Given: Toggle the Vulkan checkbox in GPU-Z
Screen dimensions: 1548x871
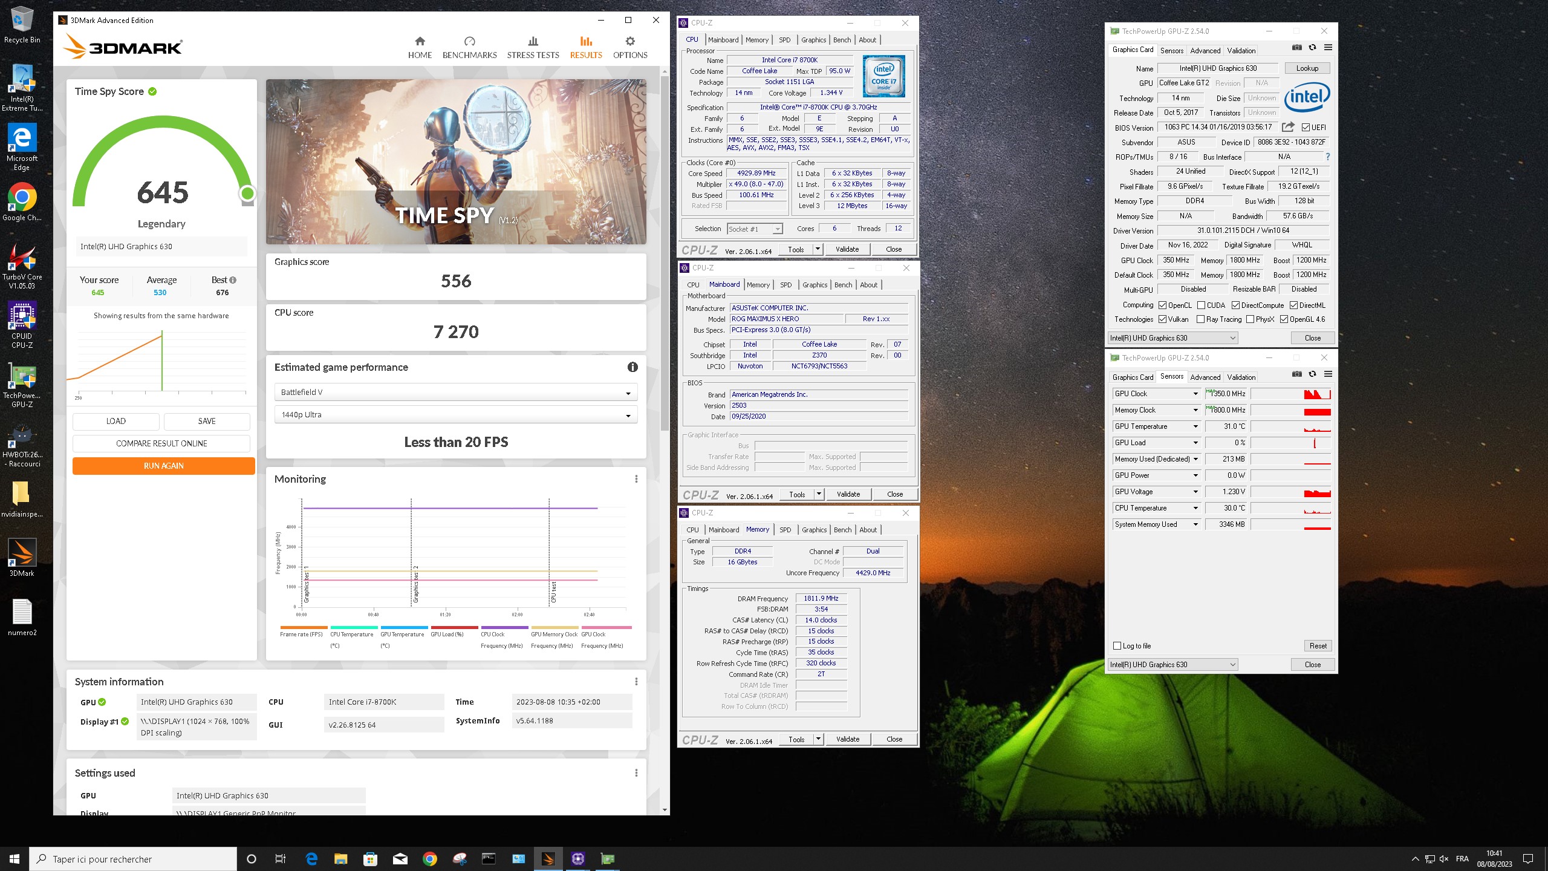Looking at the screenshot, I should (1162, 319).
